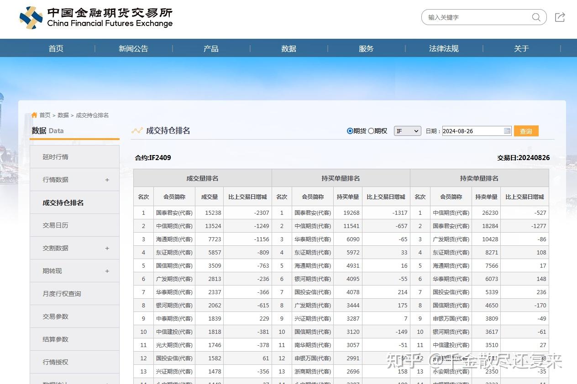Select the 期权 radio button

(371, 131)
